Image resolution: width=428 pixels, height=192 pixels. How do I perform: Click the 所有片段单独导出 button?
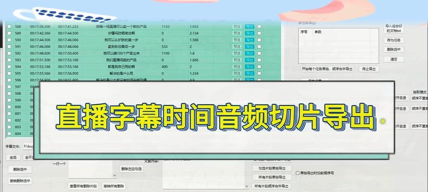pos(272,177)
